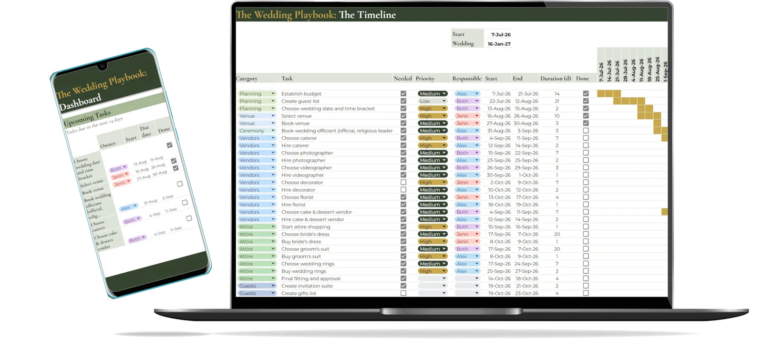763x339 pixels.
Task: Select the Needed column header
Action: pos(402,79)
